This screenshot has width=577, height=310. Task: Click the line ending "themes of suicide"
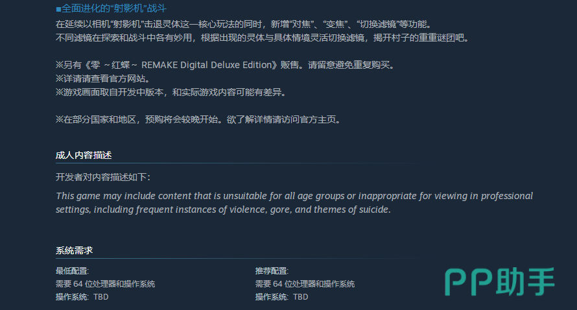pos(224,209)
